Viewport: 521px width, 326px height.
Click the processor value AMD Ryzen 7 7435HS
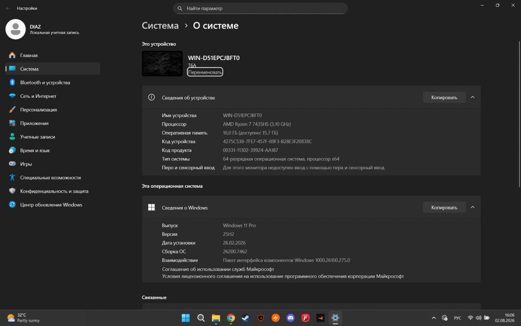point(257,124)
